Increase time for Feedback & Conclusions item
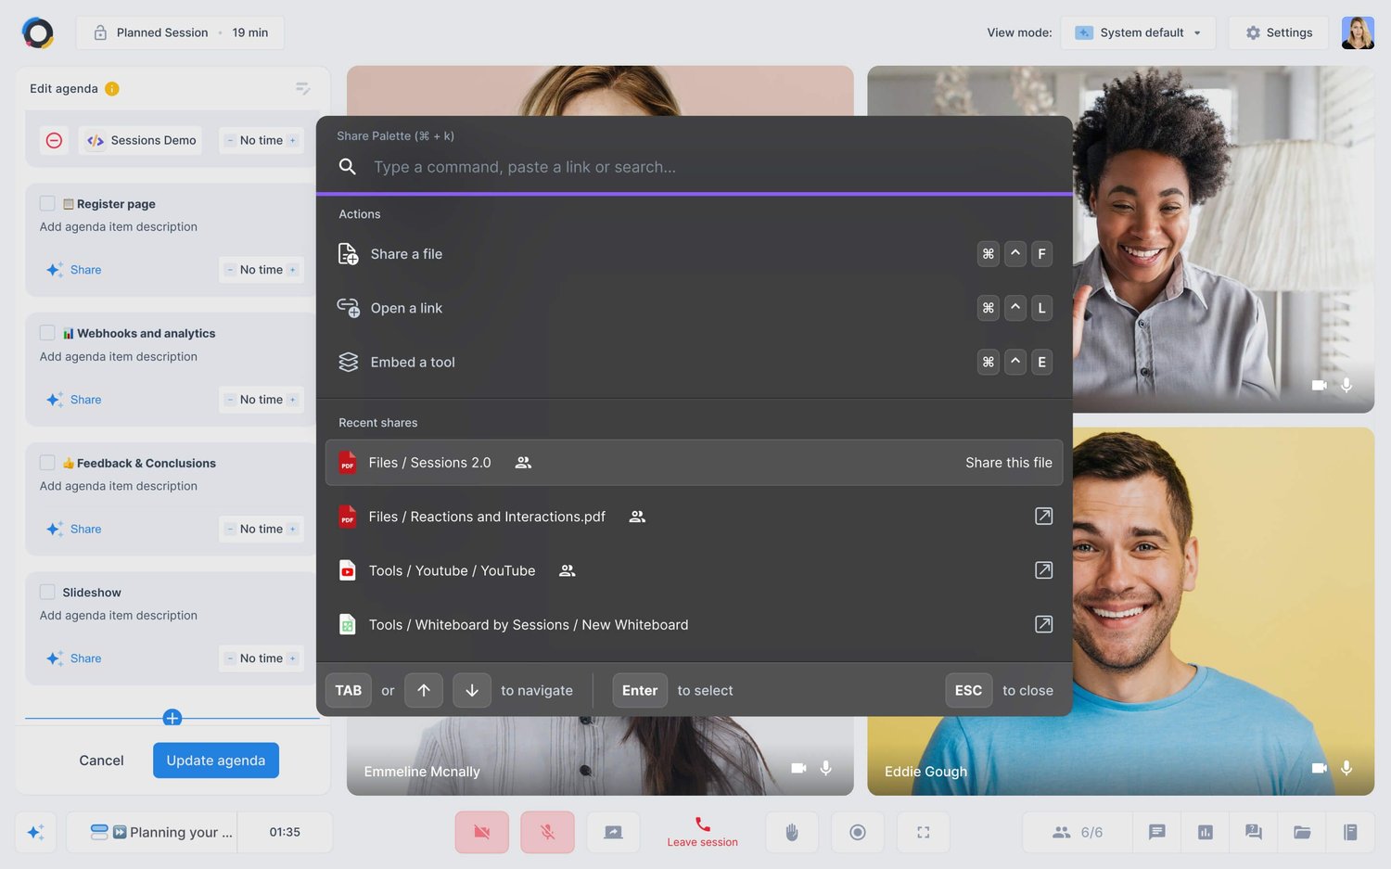Screen dimensions: 1391x869 pyautogui.click(x=293, y=529)
